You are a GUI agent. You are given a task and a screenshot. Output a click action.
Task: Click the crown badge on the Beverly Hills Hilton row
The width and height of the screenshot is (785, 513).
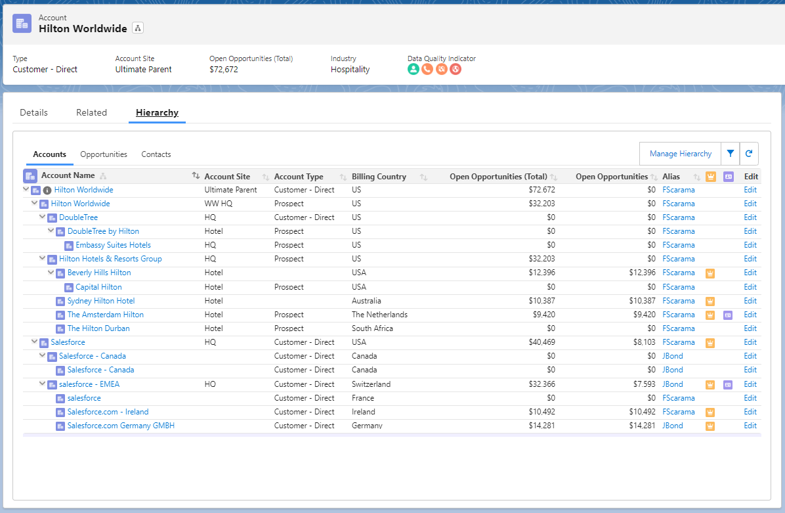[x=710, y=273]
